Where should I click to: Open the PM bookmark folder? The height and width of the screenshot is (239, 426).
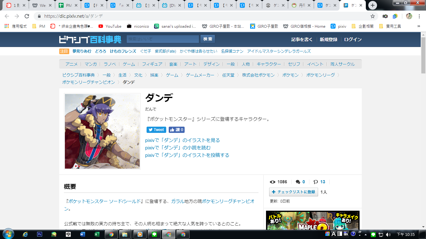coord(39,26)
